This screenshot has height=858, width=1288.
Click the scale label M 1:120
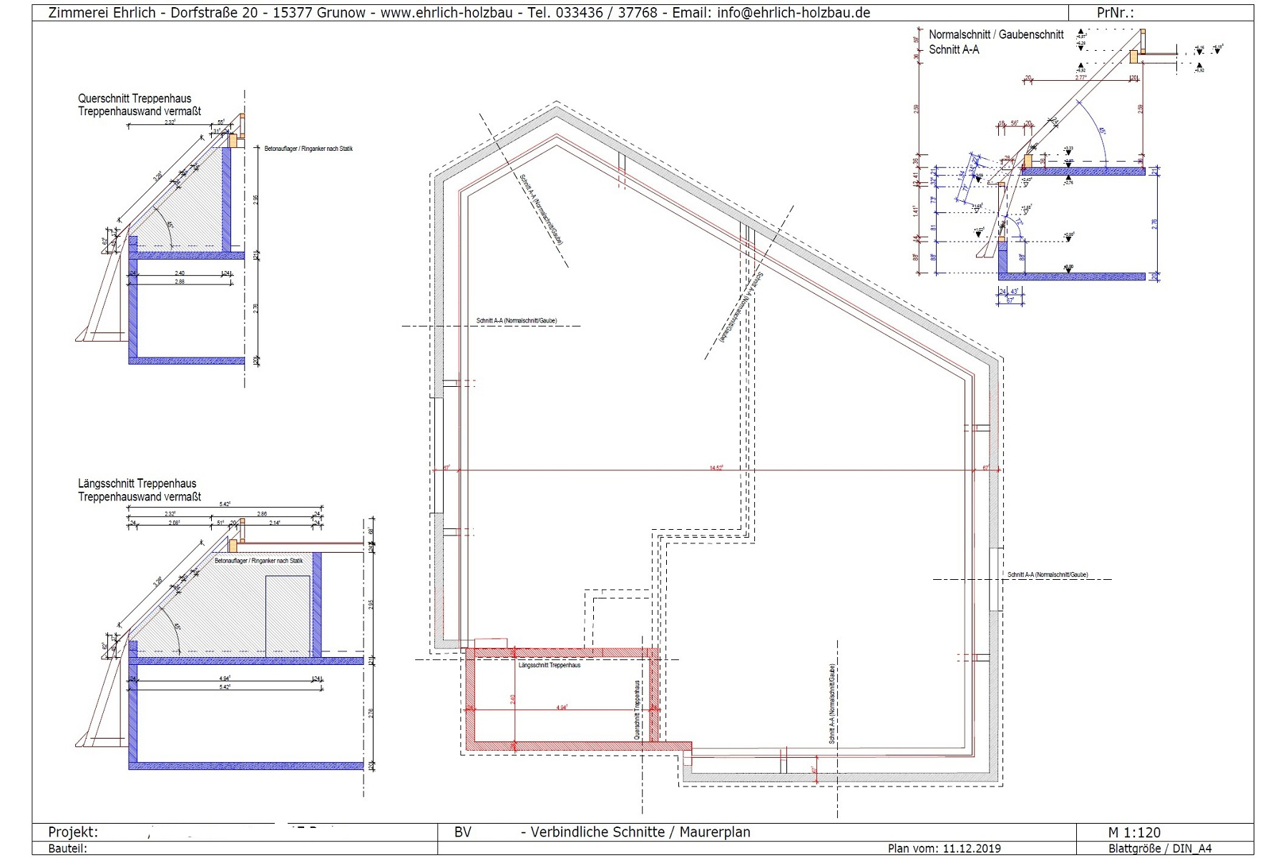coord(1134,832)
